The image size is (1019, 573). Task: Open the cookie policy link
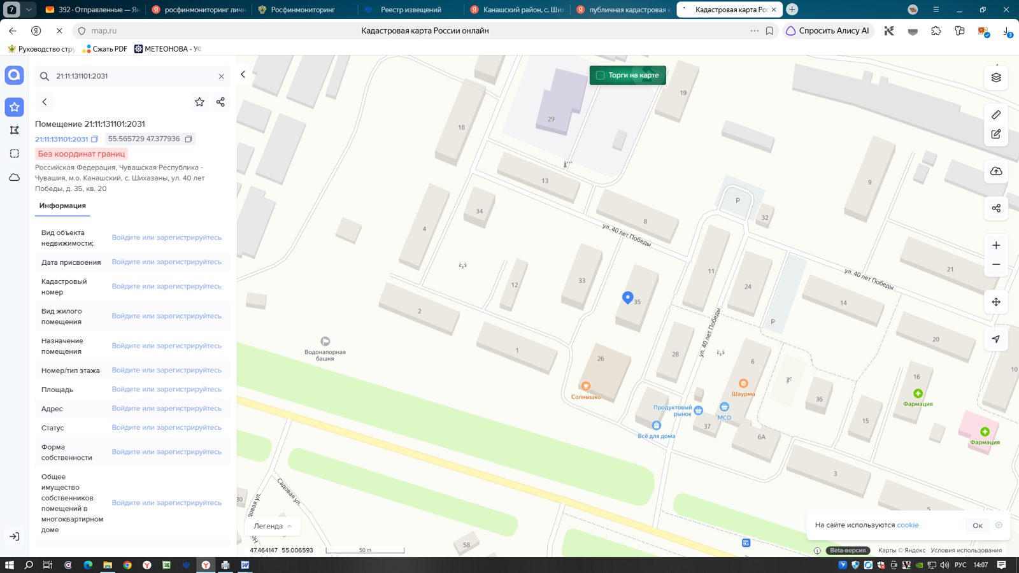coord(908,525)
